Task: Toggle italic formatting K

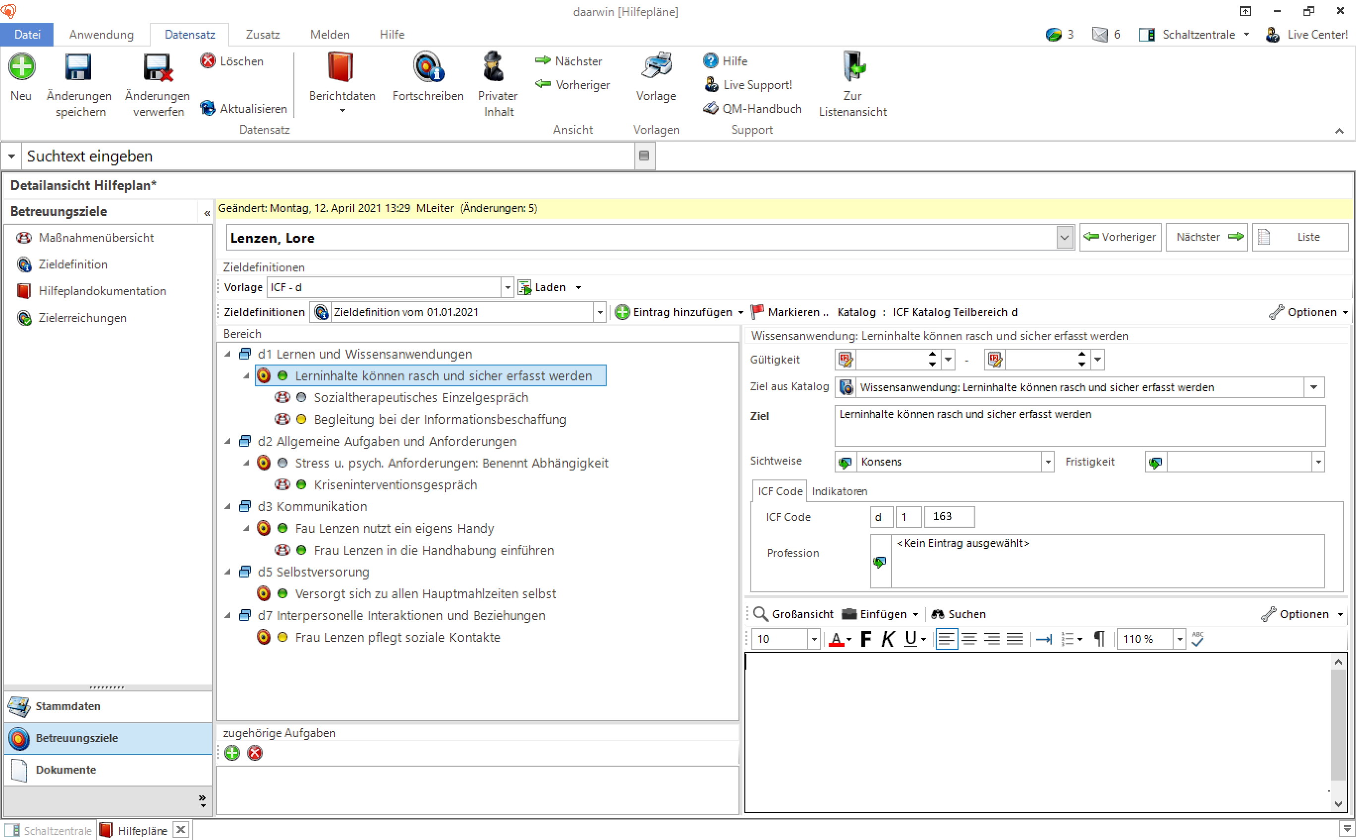Action: coord(888,639)
